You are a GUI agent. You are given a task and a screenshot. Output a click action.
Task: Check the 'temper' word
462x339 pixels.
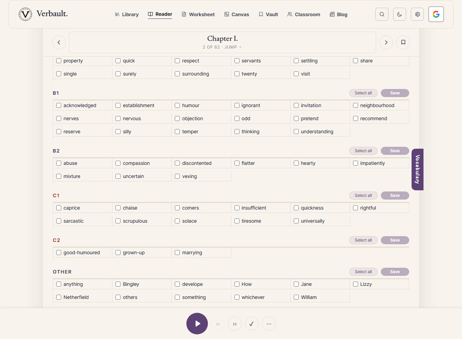[177, 131]
